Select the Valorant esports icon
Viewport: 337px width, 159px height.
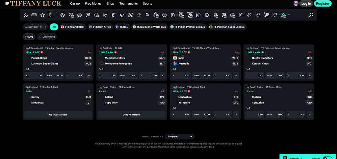click(122, 15)
